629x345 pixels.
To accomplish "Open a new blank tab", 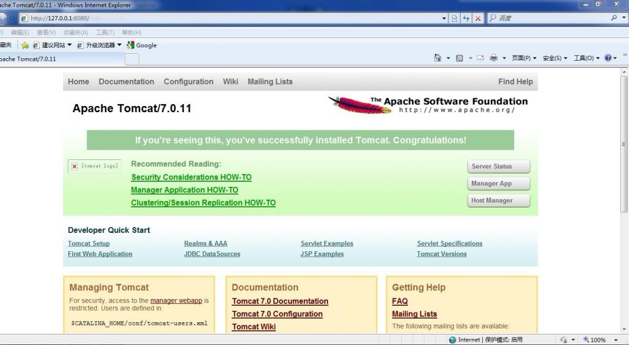I will point(132,59).
